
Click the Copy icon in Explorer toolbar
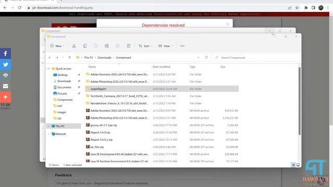tap(85, 46)
